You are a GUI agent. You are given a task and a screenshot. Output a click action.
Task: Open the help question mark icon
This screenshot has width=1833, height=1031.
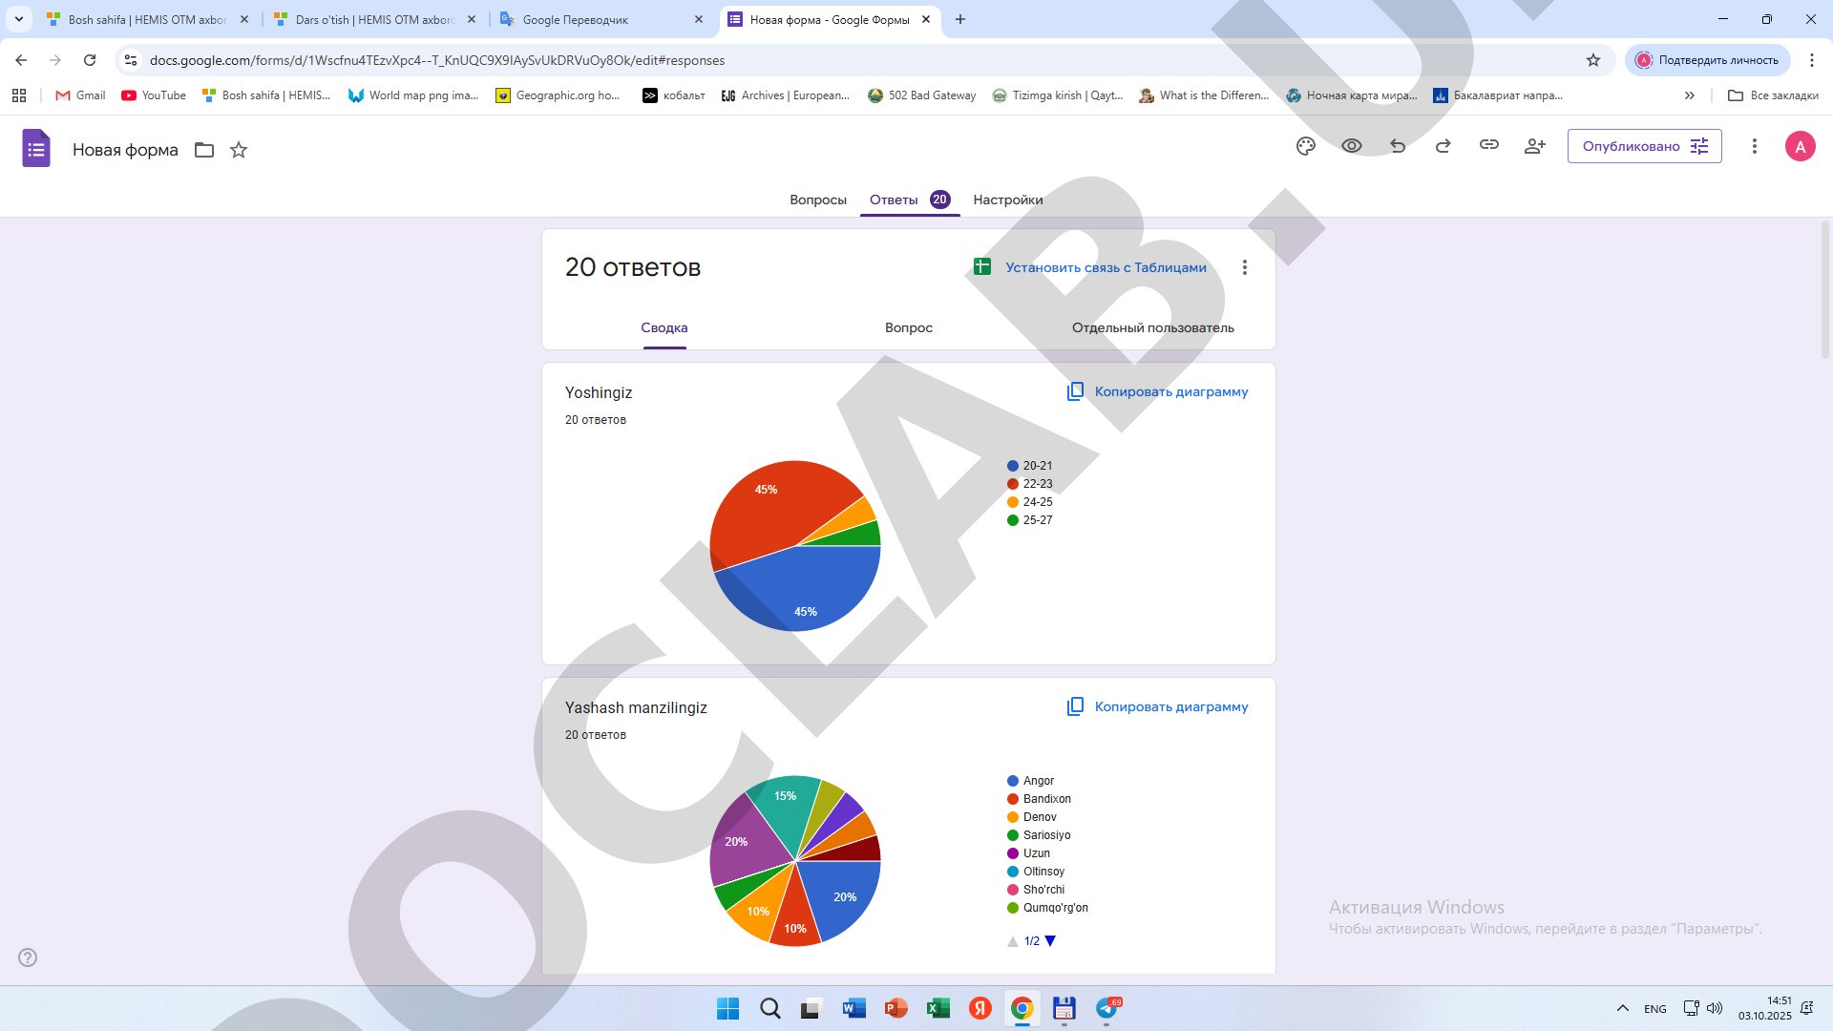pyautogui.click(x=28, y=957)
